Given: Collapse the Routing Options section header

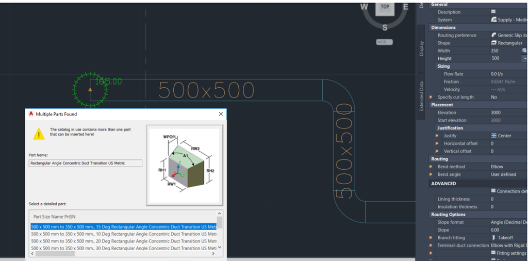Looking at the screenshot, I should [478, 215].
